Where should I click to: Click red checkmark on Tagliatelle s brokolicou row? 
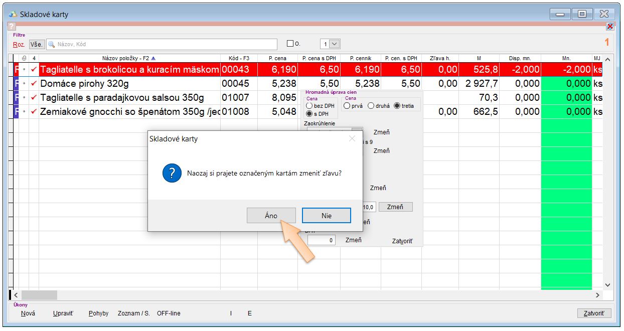pos(34,69)
